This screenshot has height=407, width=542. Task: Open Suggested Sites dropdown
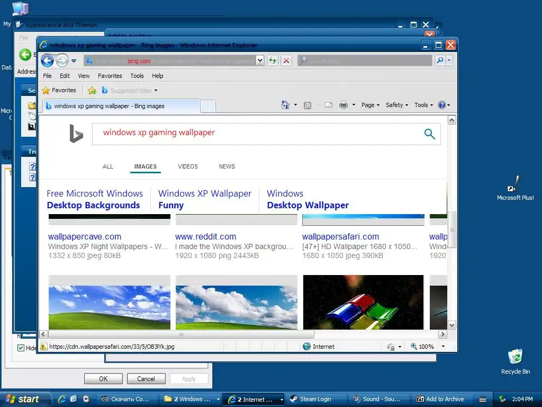click(130, 90)
